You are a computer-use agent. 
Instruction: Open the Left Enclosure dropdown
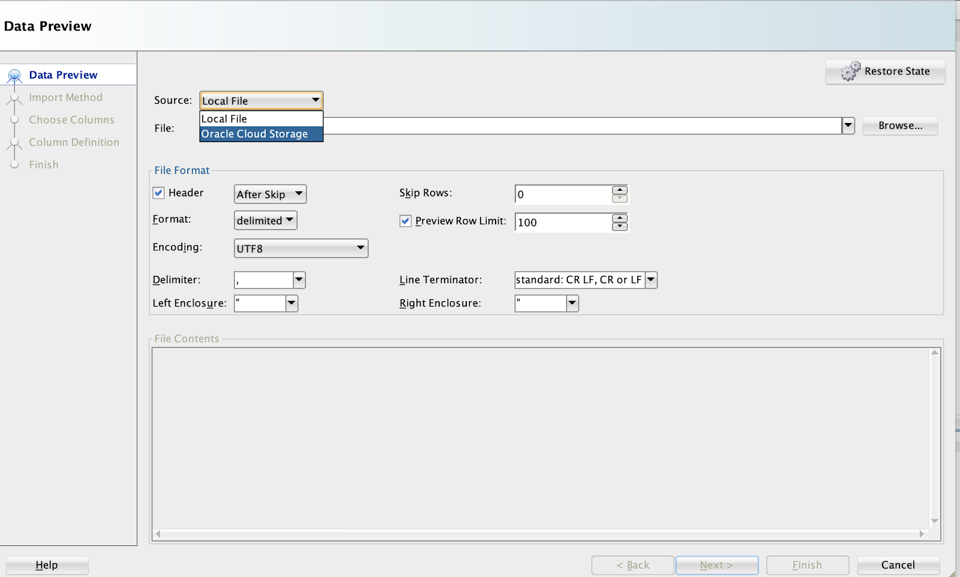click(291, 303)
